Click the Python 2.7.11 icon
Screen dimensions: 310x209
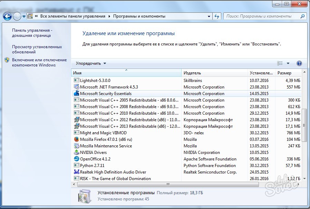click(77, 166)
